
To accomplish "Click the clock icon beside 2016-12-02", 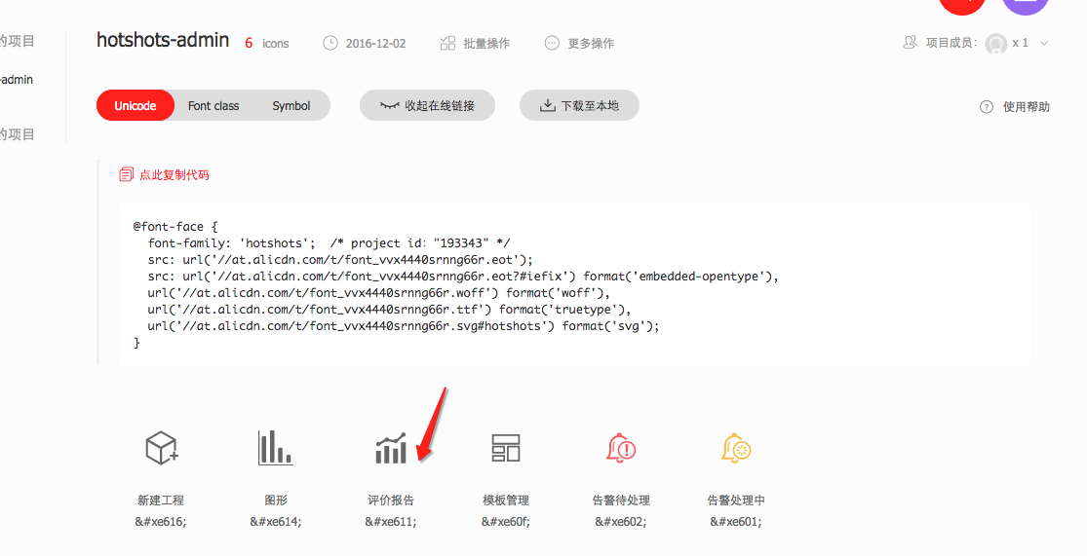I will click(330, 43).
